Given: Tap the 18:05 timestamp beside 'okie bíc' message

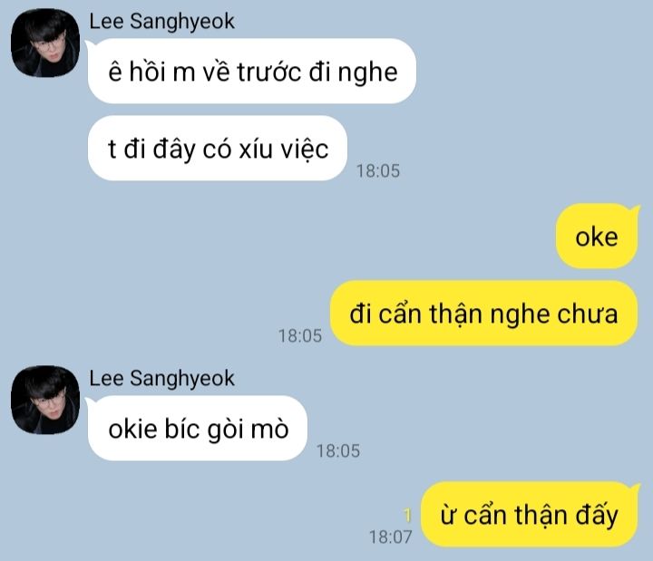Looking at the screenshot, I should (x=338, y=451).
